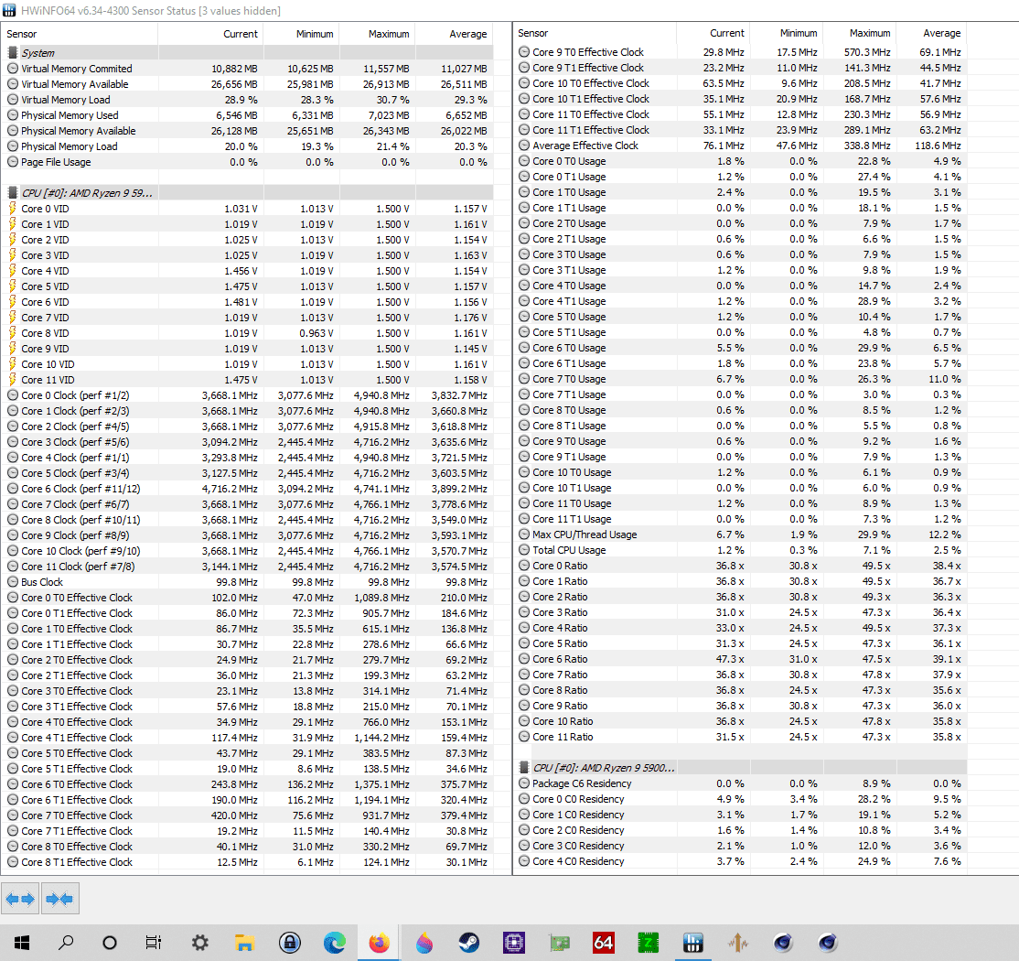Click the 10,882 MB Virtual Memory Commited value
The height and width of the screenshot is (961, 1019).
[234, 69]
